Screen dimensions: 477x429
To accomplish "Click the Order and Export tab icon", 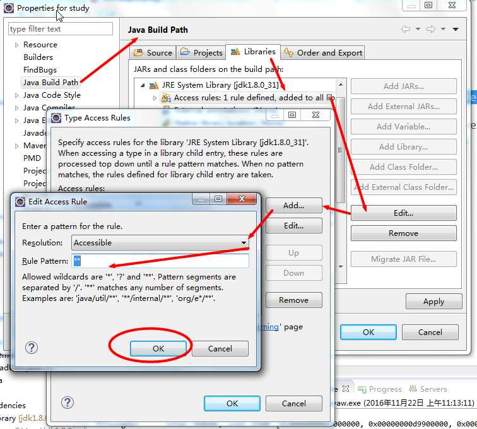I will pyautogui.click(x=288, y=52).
